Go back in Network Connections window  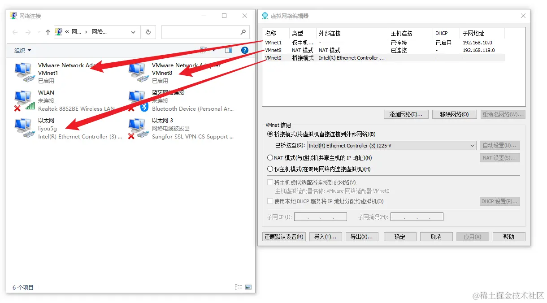(15, 32)
